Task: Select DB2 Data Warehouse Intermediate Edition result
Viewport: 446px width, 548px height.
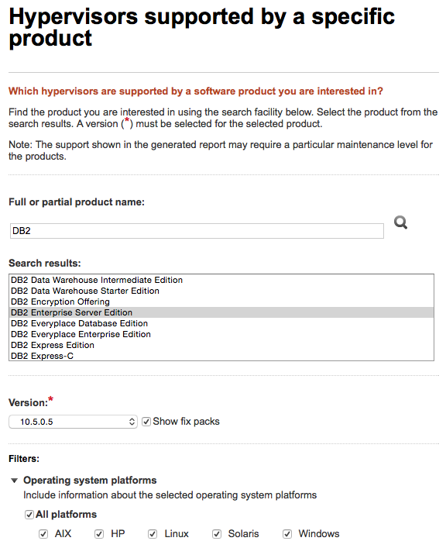Action: [221, 280]
